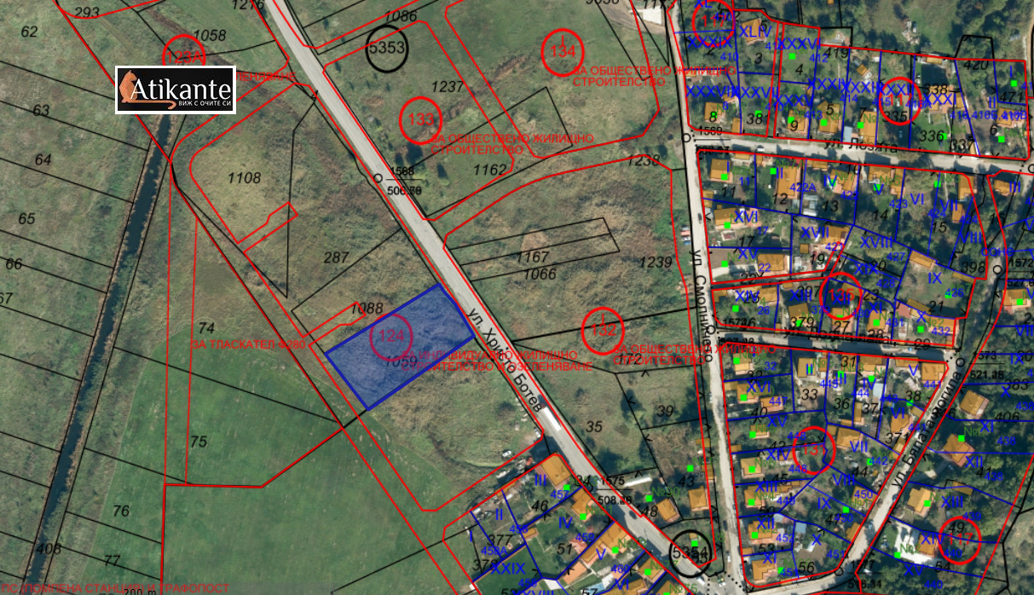Select parcel number 1167
This screenshot has width=1034, height=595.
534,256
